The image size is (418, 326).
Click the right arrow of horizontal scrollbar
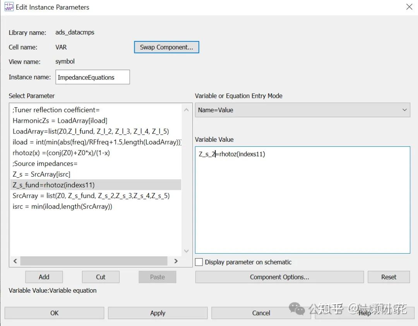click(x=176, y=261)
